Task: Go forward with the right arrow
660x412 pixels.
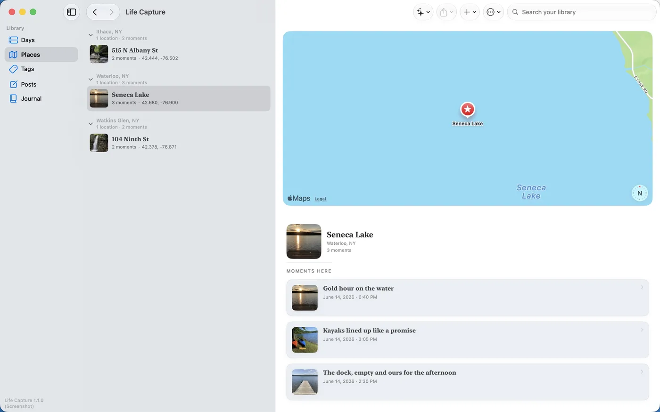Action: pos(111,12)
